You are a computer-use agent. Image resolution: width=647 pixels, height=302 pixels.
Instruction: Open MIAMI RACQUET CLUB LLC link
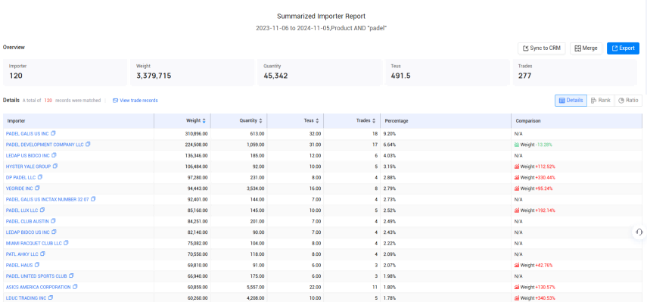click(34, 243)
